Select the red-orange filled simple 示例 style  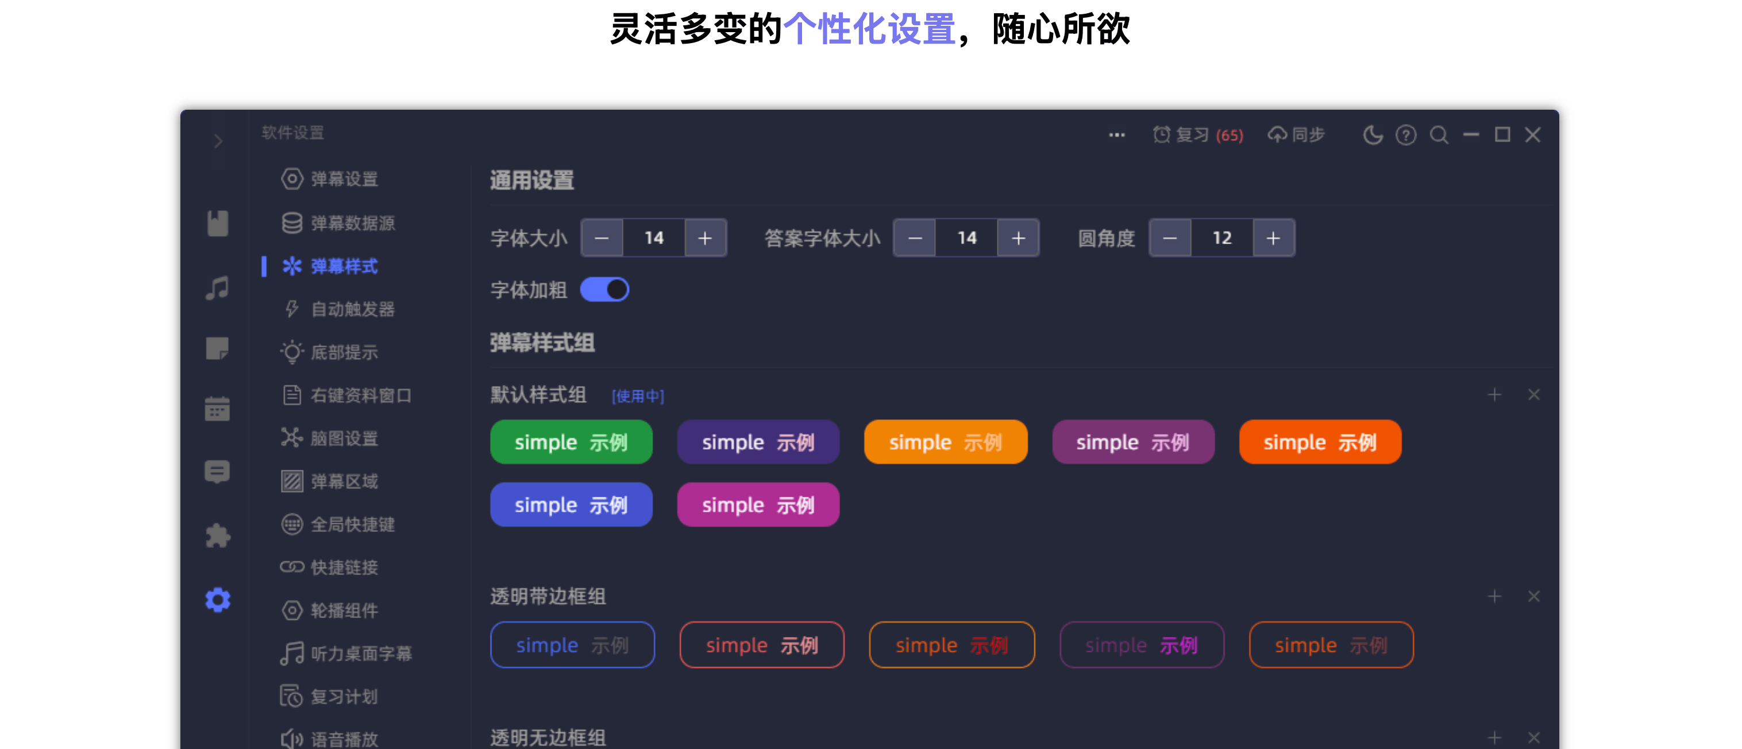pos(1321,442)
